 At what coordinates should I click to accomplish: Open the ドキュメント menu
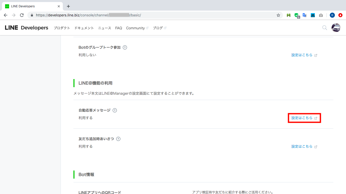(x=84, y=28)
